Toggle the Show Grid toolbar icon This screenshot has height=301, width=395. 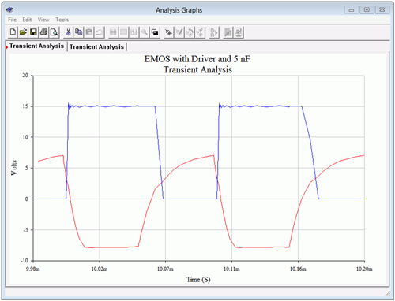(x=113, y=32)
